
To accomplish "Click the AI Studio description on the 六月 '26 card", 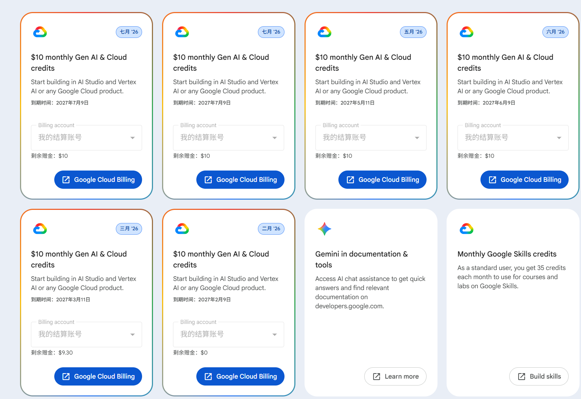I will [510, 86].
